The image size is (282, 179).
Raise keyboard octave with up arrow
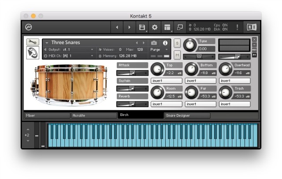(x=28, y=129)
